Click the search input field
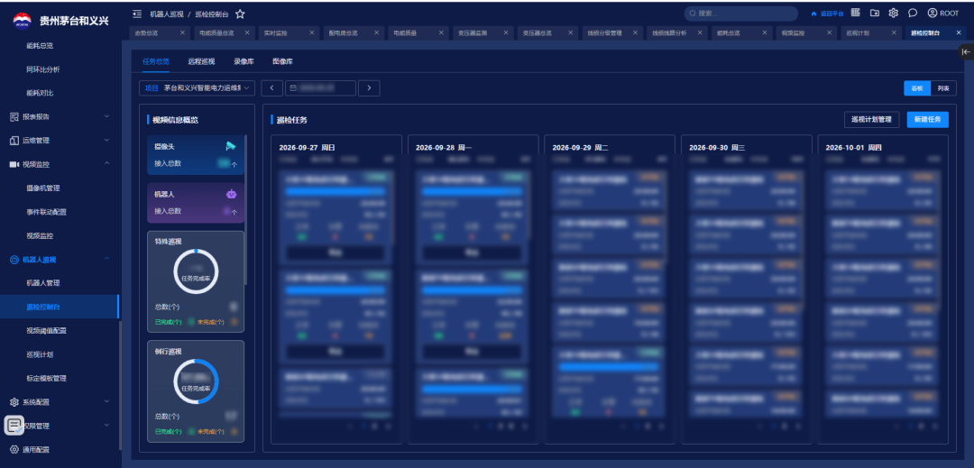Image resolution: width=974 pixels, height=468 pixels. tap(740, 14)
